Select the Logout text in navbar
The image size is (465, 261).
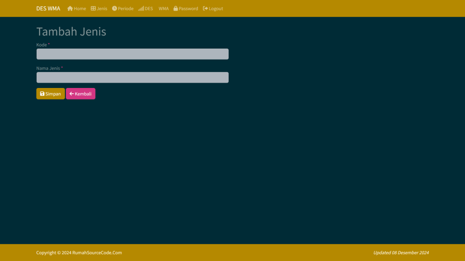tap(216, 9)
